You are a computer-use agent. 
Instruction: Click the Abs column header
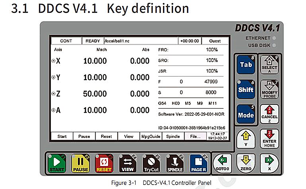(145, 50)
